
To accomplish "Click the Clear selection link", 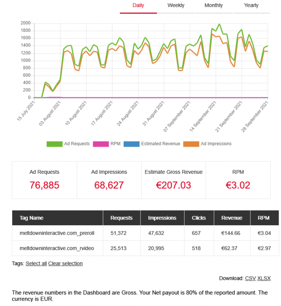I will 65,264.
